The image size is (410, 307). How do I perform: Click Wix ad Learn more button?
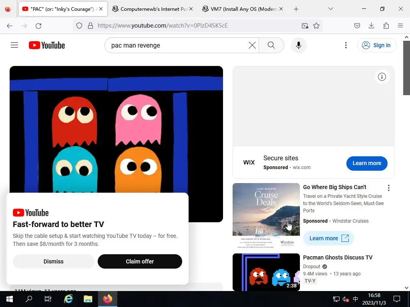click(x=367, y=163)
